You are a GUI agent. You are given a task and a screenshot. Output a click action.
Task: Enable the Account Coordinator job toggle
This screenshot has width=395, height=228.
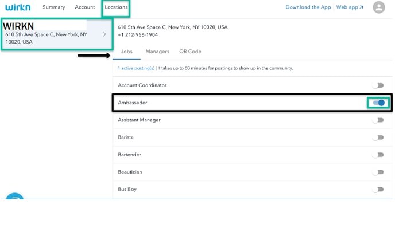(x=378, y=85)
